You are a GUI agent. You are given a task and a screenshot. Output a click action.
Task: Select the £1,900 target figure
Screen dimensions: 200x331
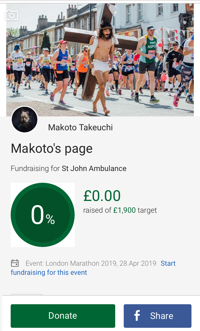click(x=125, y=210)
